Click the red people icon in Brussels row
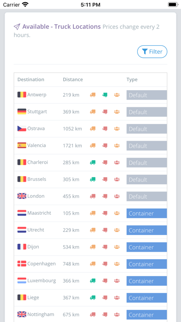This screenshot has width=181, height=322. point(117,180)
